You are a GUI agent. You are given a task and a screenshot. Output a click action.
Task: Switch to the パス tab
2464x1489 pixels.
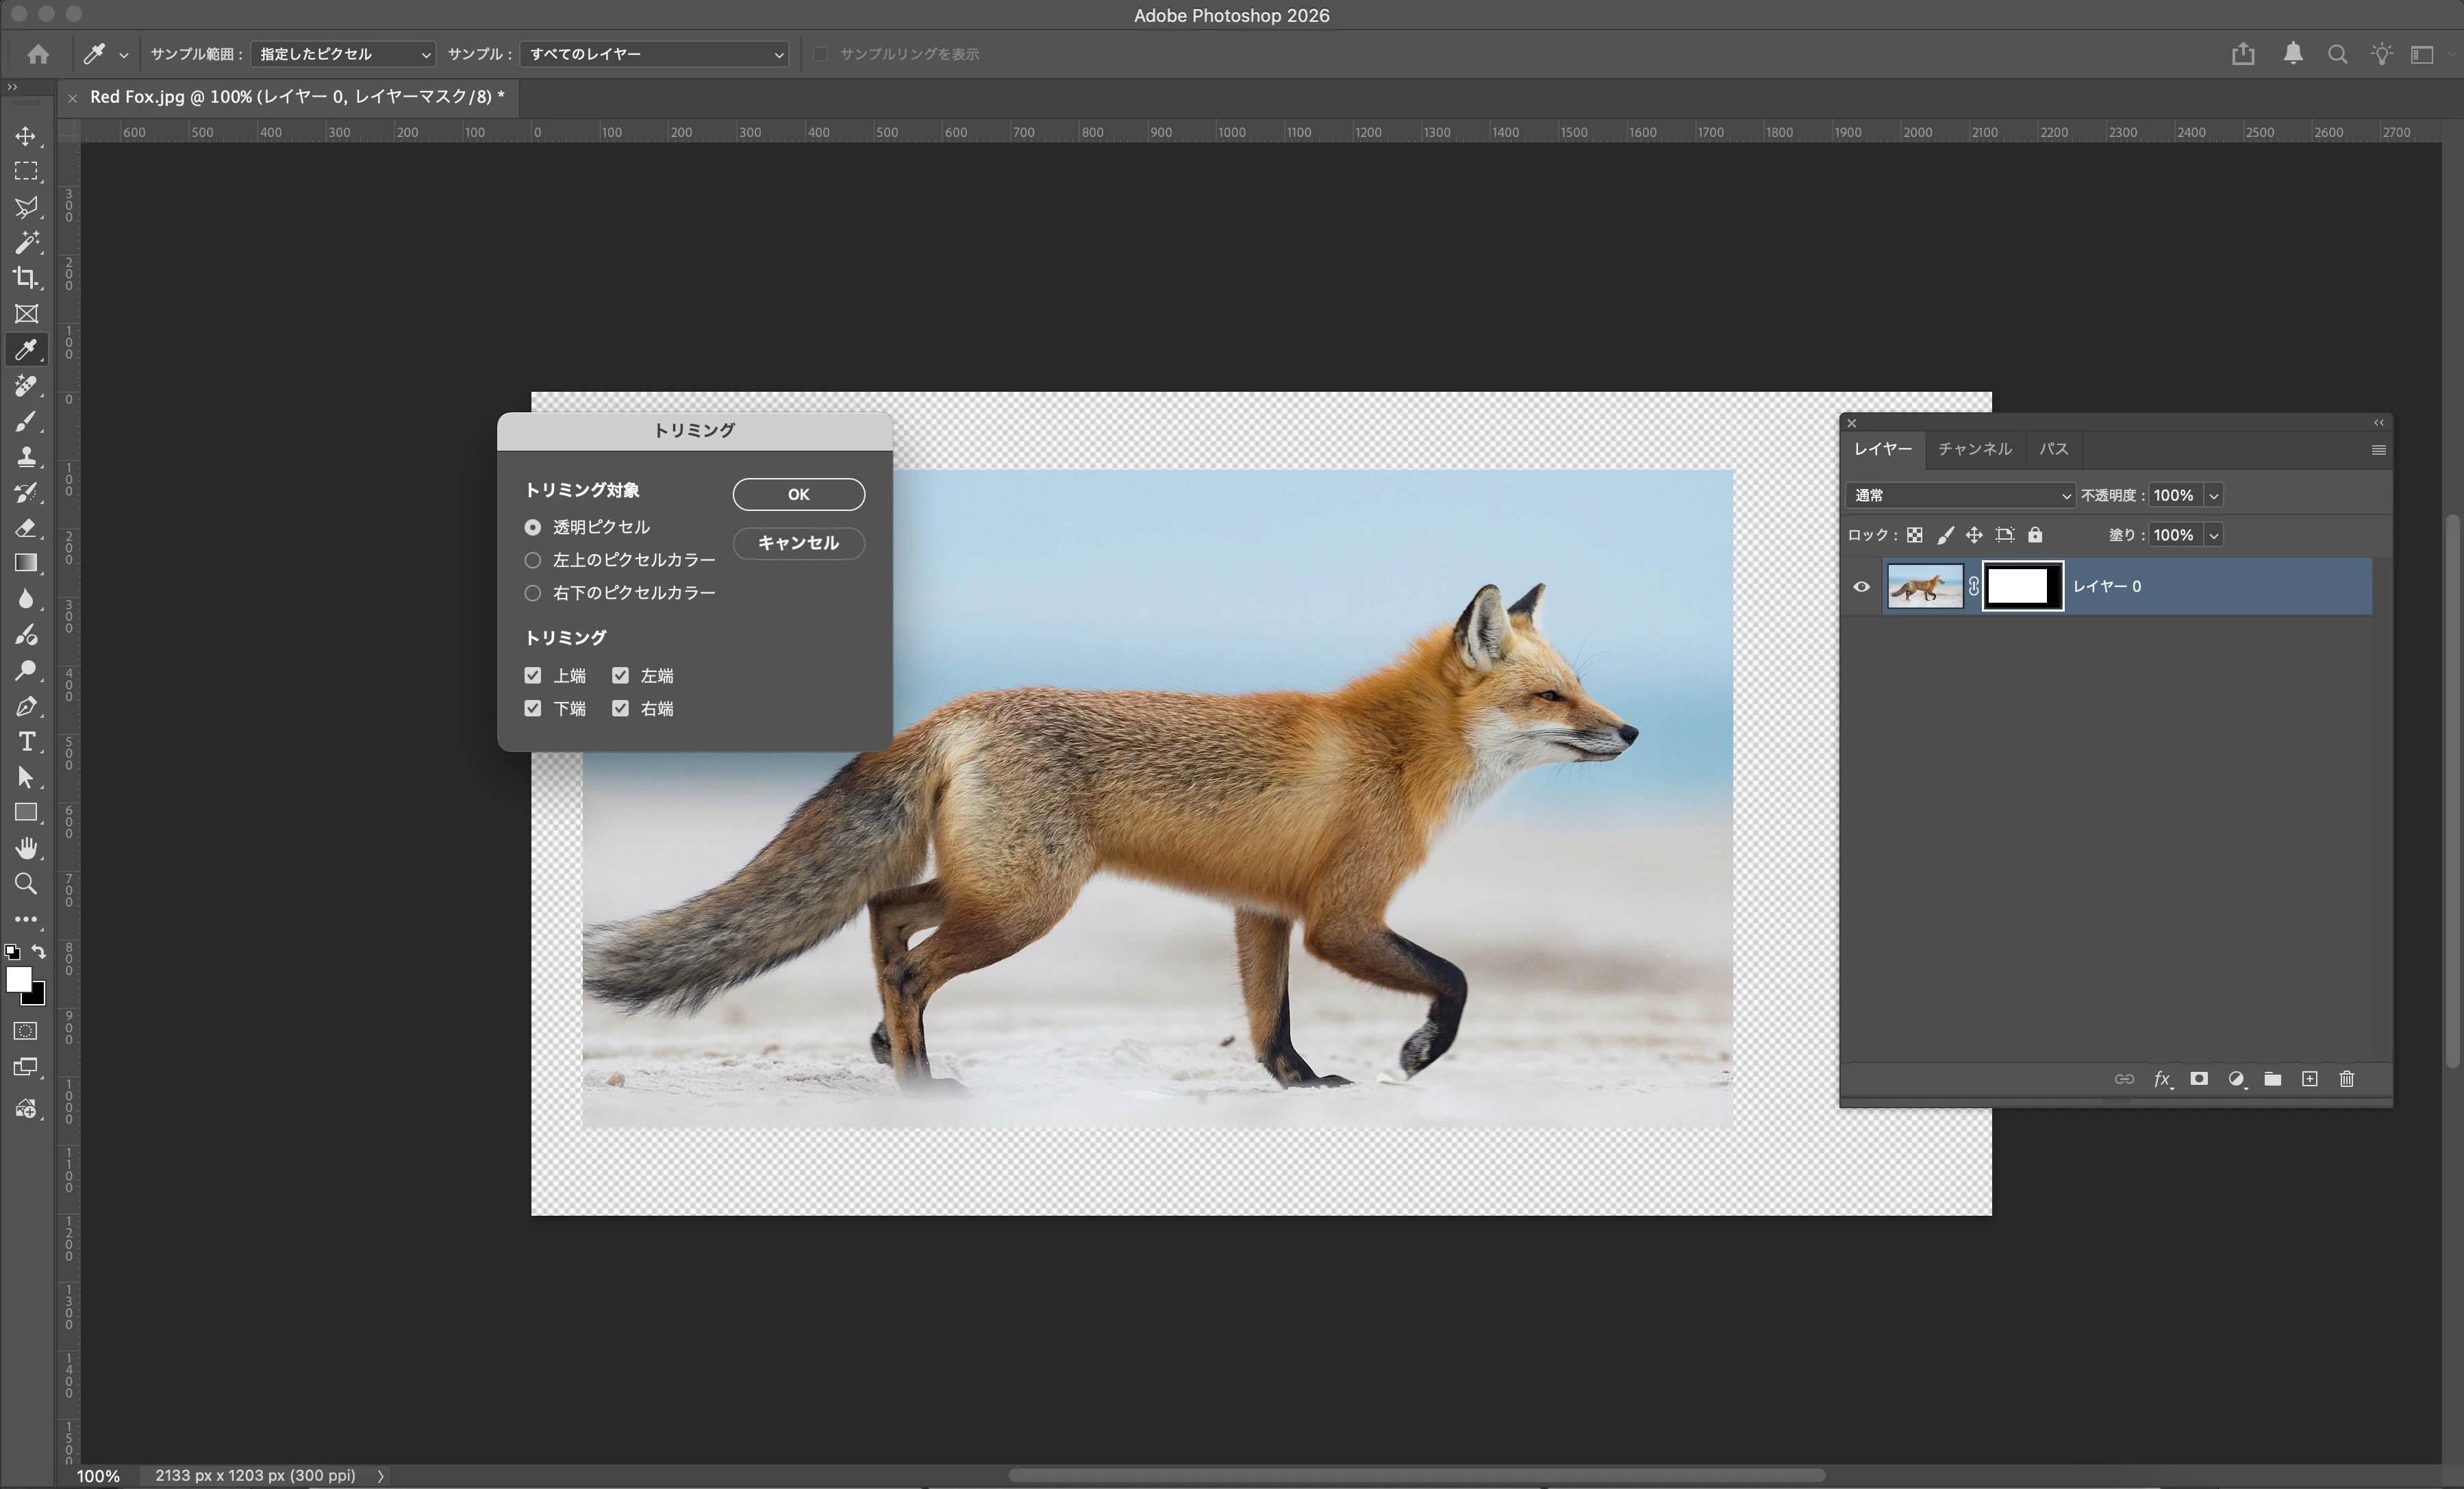tap(2054, 449)
